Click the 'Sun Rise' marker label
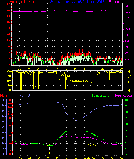 coord(49,146)
